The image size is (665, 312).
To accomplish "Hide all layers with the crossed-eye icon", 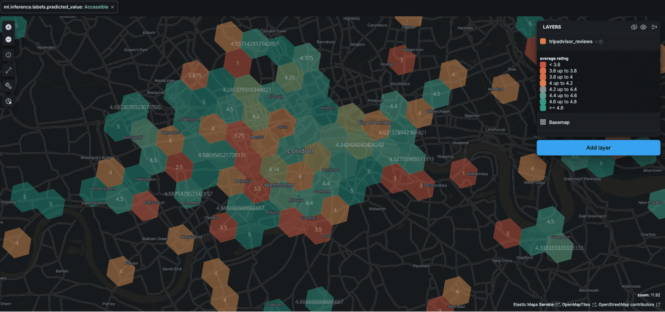I will point(634,27).
